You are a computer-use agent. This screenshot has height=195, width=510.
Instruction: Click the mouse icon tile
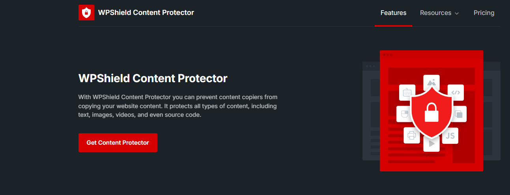[404, 114]
